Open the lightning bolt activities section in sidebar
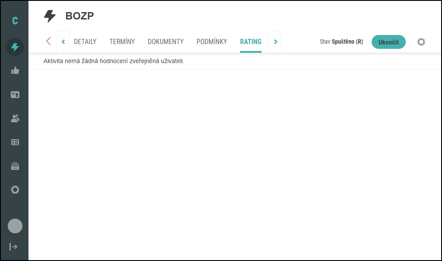442x261 pixels. pyautogui.click(x=15, y=47)
